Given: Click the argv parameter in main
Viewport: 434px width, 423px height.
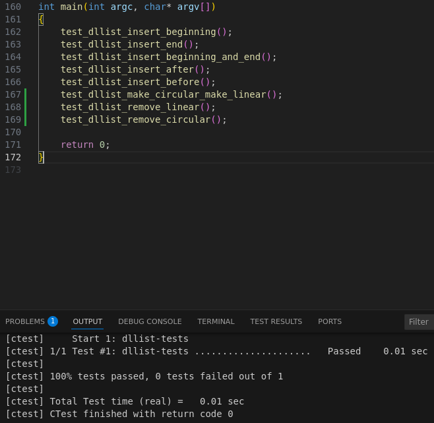Looking at the screenshot, I should 188,7.
